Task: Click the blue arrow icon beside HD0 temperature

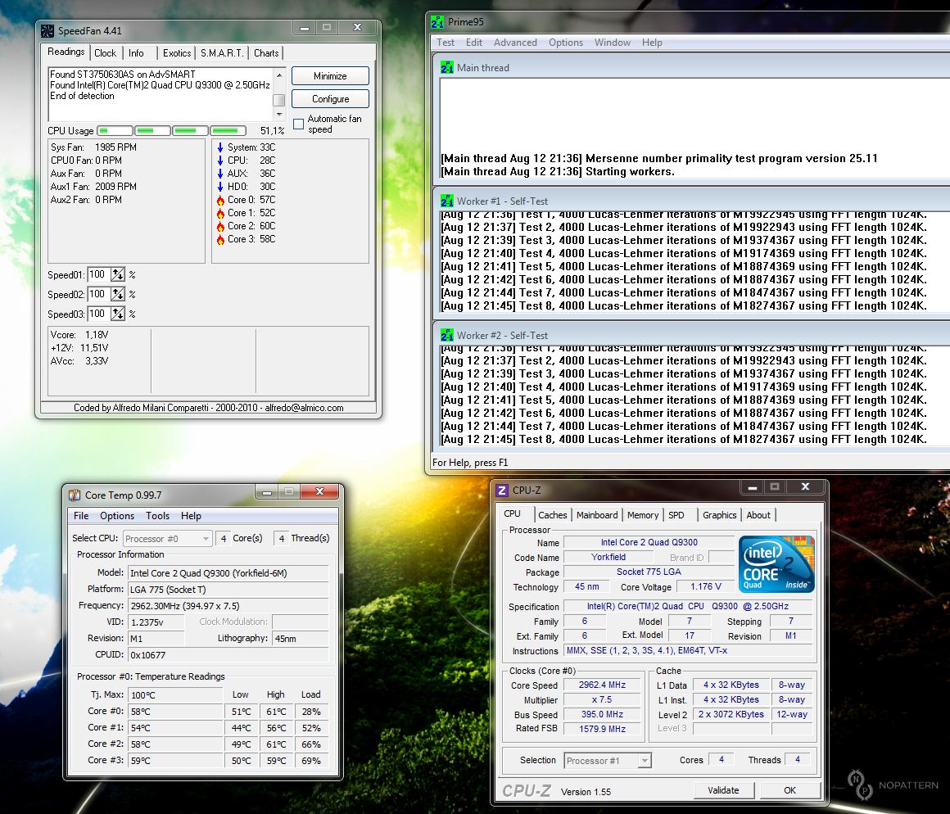Action: [220, 187]
